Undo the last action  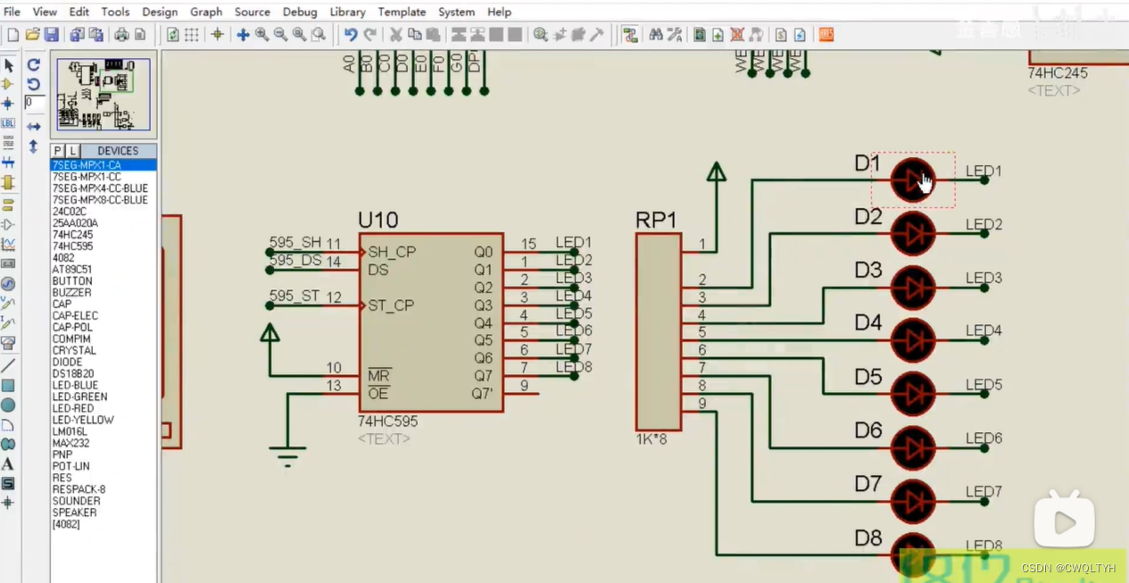coord(351,35)
